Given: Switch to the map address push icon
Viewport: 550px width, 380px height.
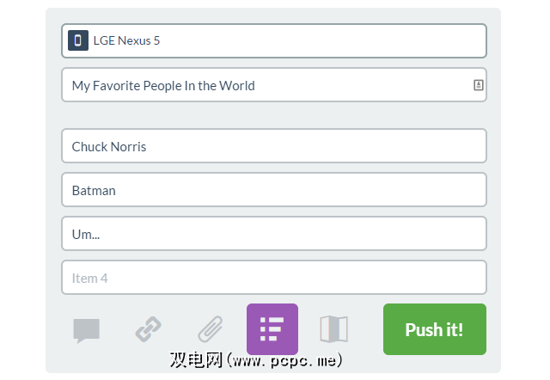Looking at the screenshot, I should (333, 329).
